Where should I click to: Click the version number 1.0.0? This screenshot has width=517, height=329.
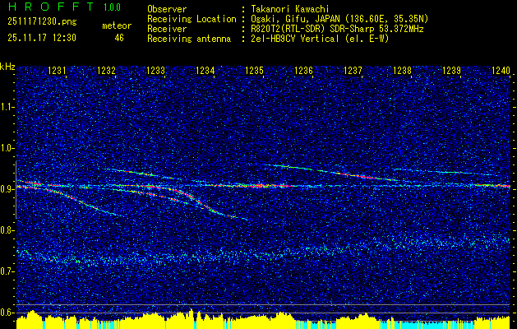tap(112, 7)
